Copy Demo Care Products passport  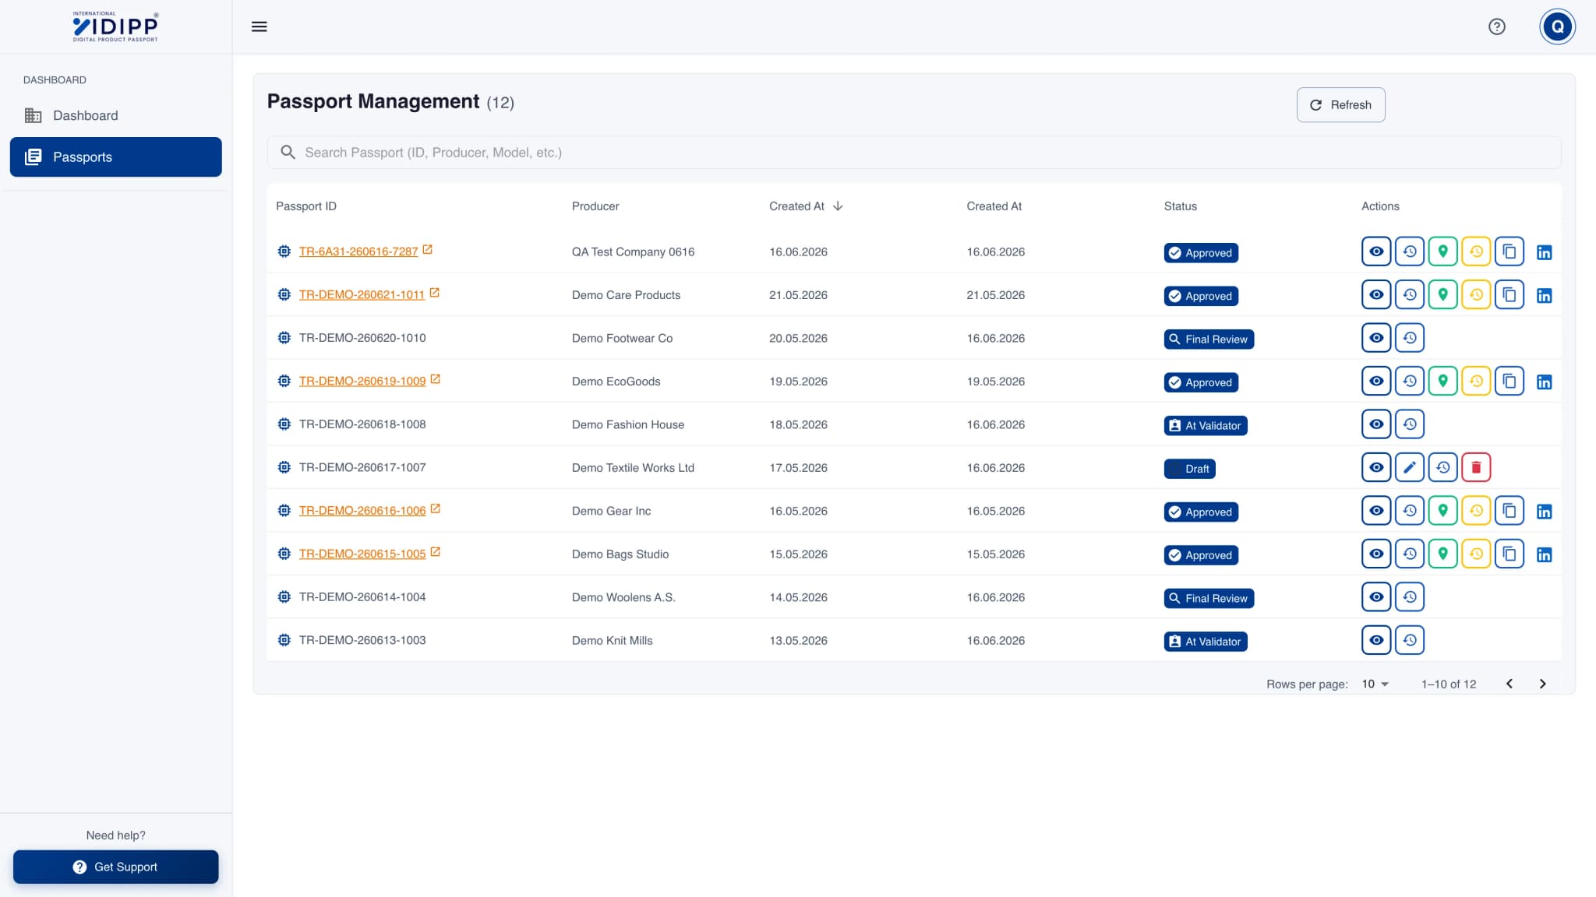pos(1509,294)
